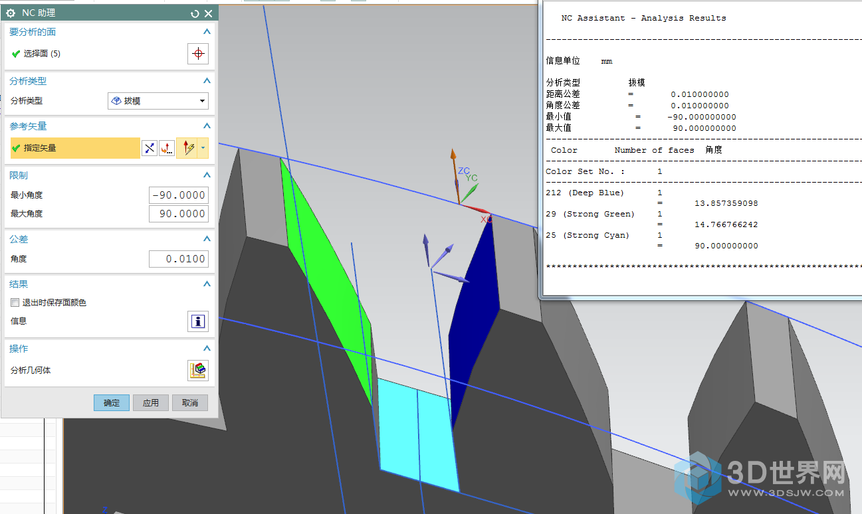Image resolution: width=862 pixels, height=514 pixels.
Task: Click the 取消 button
Action: click(190, 403)
